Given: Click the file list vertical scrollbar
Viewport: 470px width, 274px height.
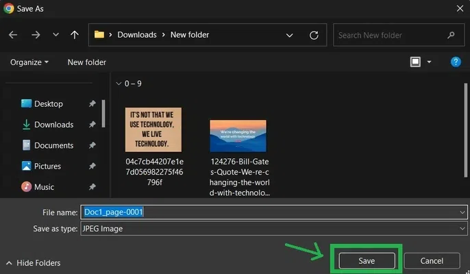Looking at the screenshot, I should [465, 130].
